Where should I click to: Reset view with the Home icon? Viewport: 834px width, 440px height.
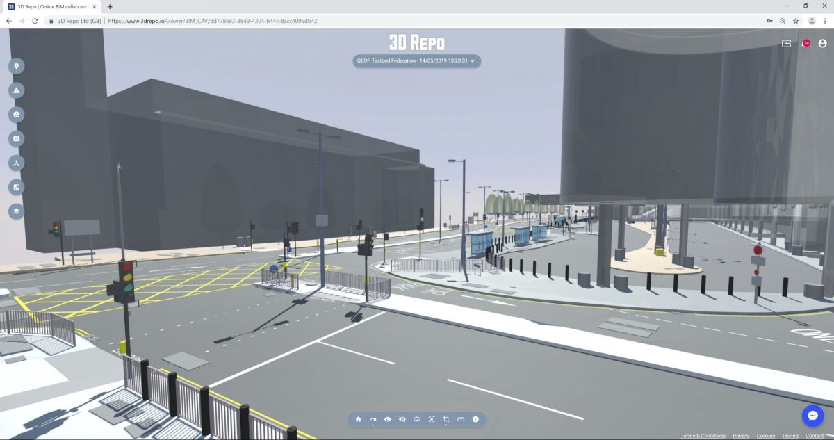coord(358,419)
